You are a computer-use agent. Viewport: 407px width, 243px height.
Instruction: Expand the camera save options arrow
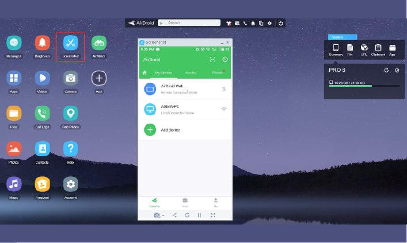coord(163,215)
